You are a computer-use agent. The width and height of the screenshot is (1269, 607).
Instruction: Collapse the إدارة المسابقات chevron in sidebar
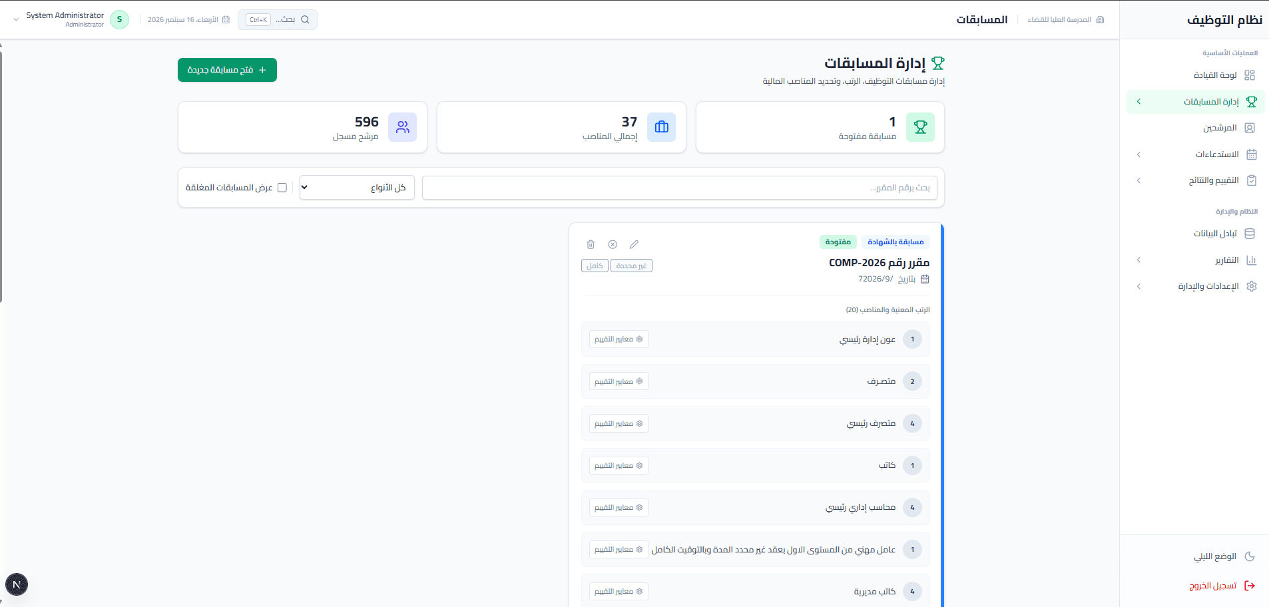click(1139, 102)
